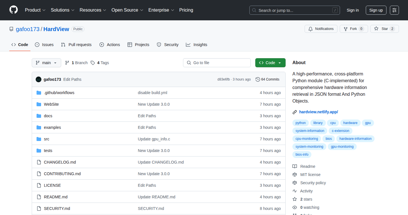Click gafoo173 avatar in commit bar
408x215 pixels.
click(x=39, y=79)
